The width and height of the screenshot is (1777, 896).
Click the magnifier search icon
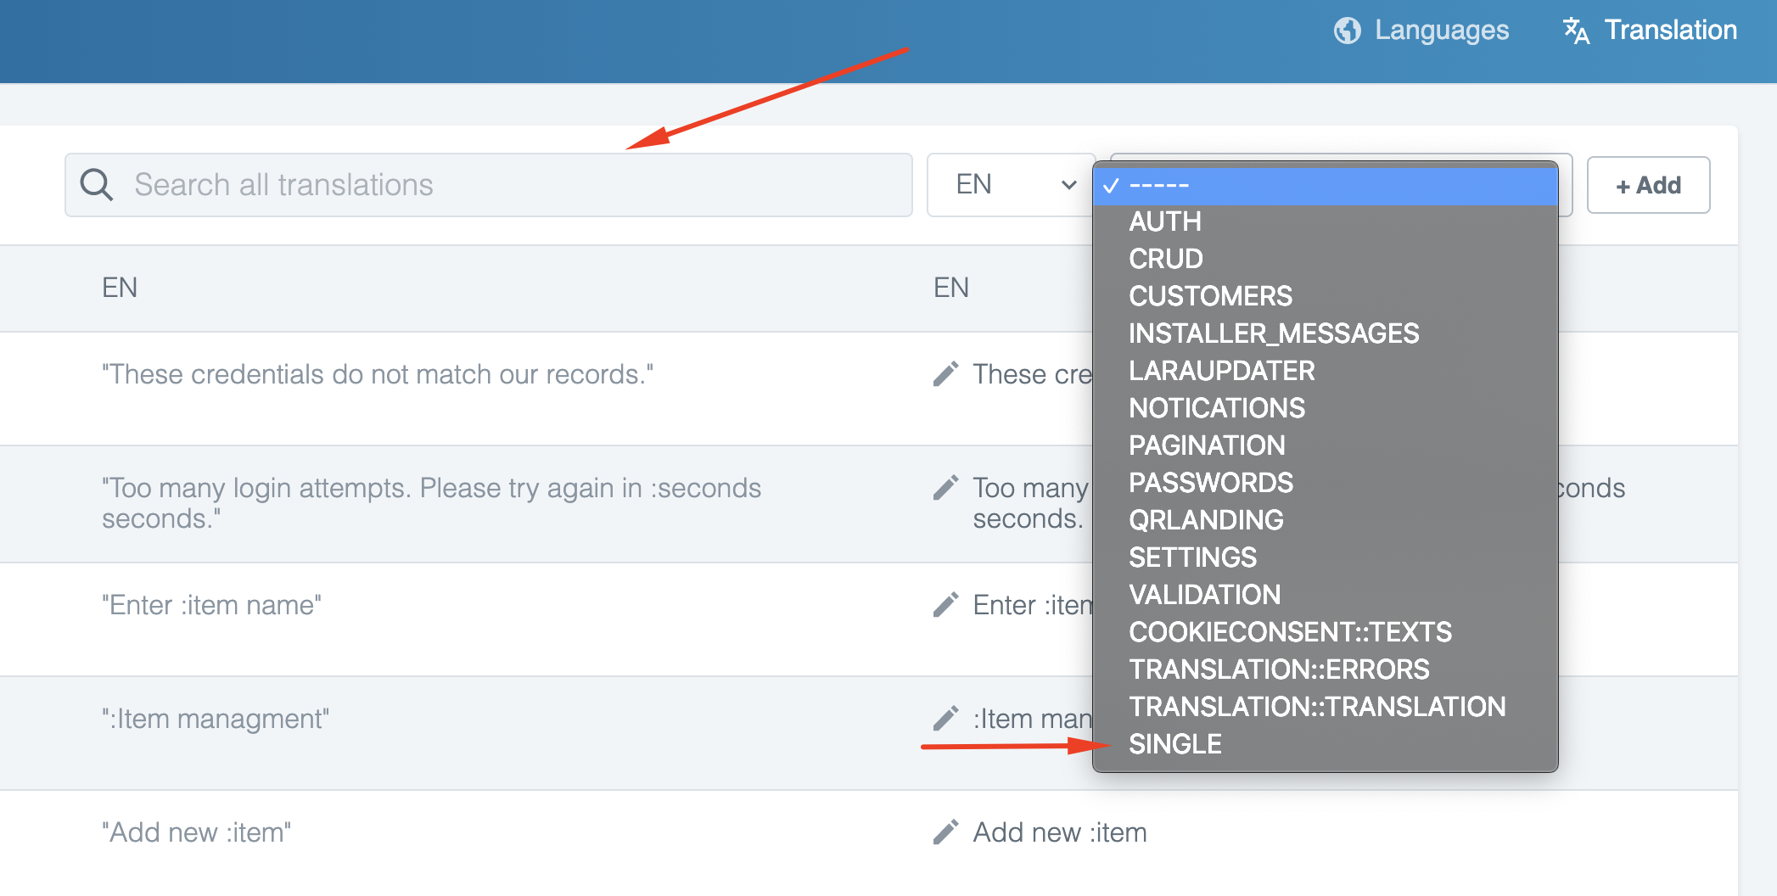96,185
